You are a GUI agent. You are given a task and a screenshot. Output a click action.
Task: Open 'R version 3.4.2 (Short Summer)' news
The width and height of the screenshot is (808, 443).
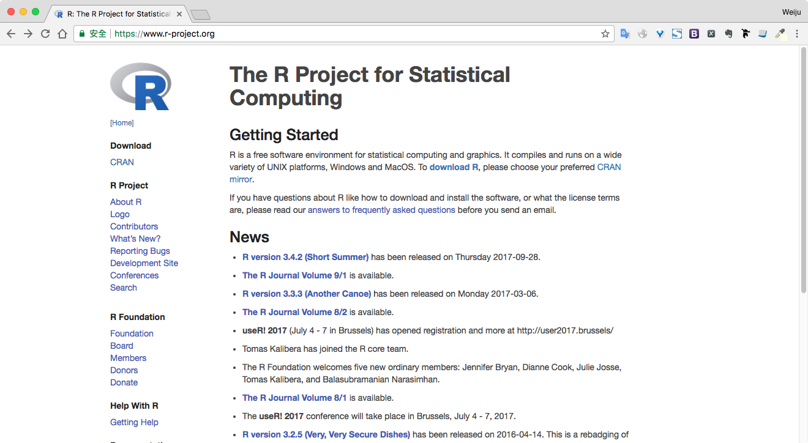305,257
